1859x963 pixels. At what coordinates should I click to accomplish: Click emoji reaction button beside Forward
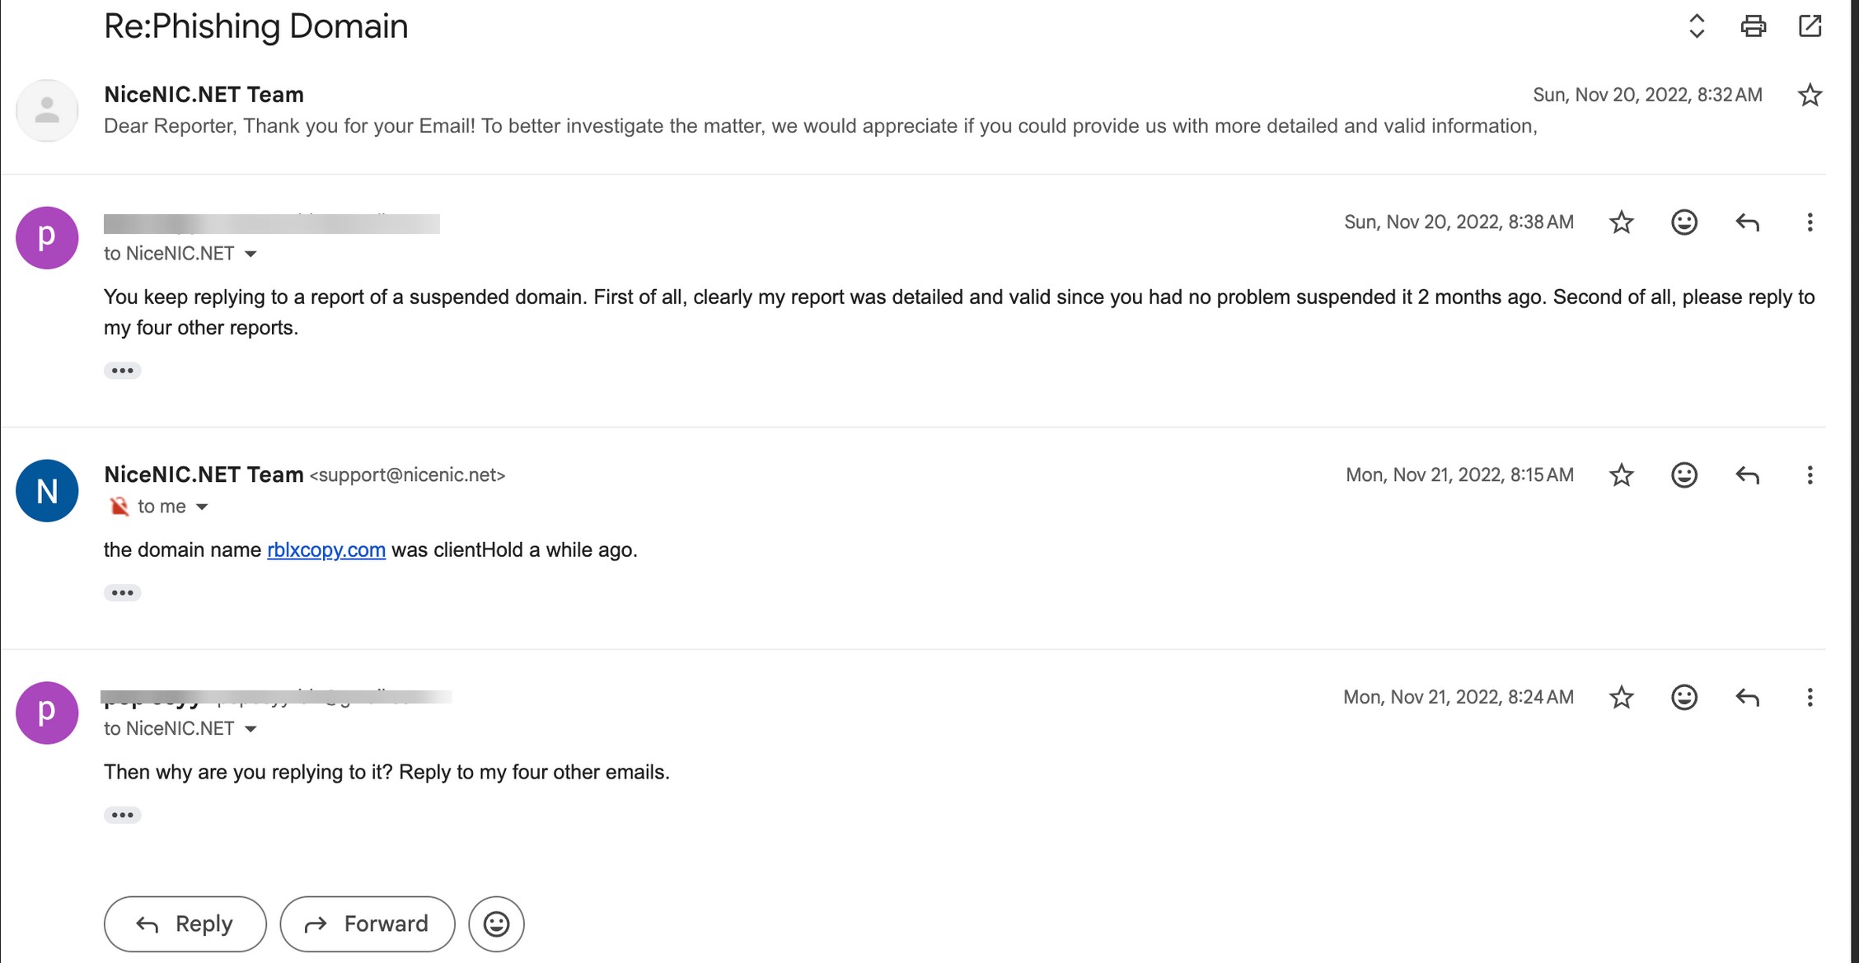(496, 924)
